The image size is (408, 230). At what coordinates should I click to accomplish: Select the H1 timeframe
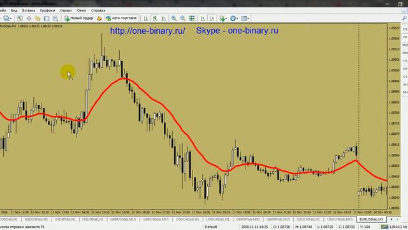[x=405, y=61]
